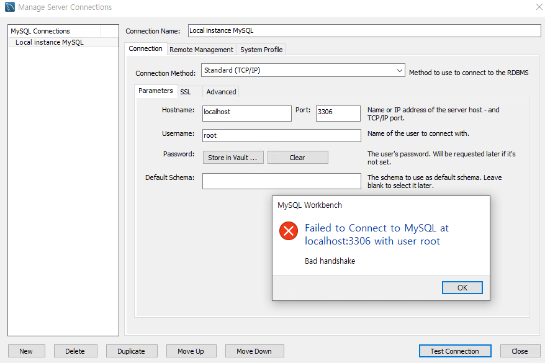
Task: Click the Clear password button
Action: (x=297, y=158)
